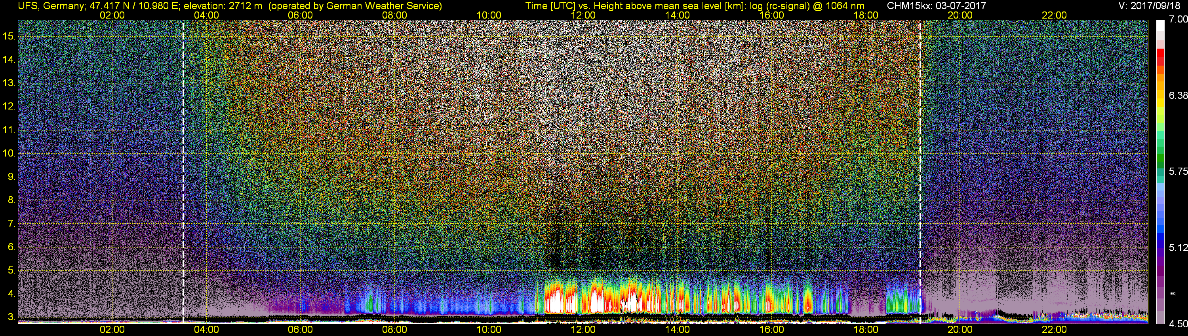Click "08:00" on the top time axis

(395, 15)
